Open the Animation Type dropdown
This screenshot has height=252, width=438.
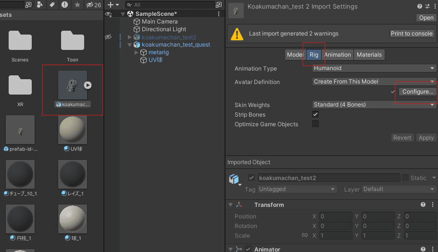[x=374, y=68]
